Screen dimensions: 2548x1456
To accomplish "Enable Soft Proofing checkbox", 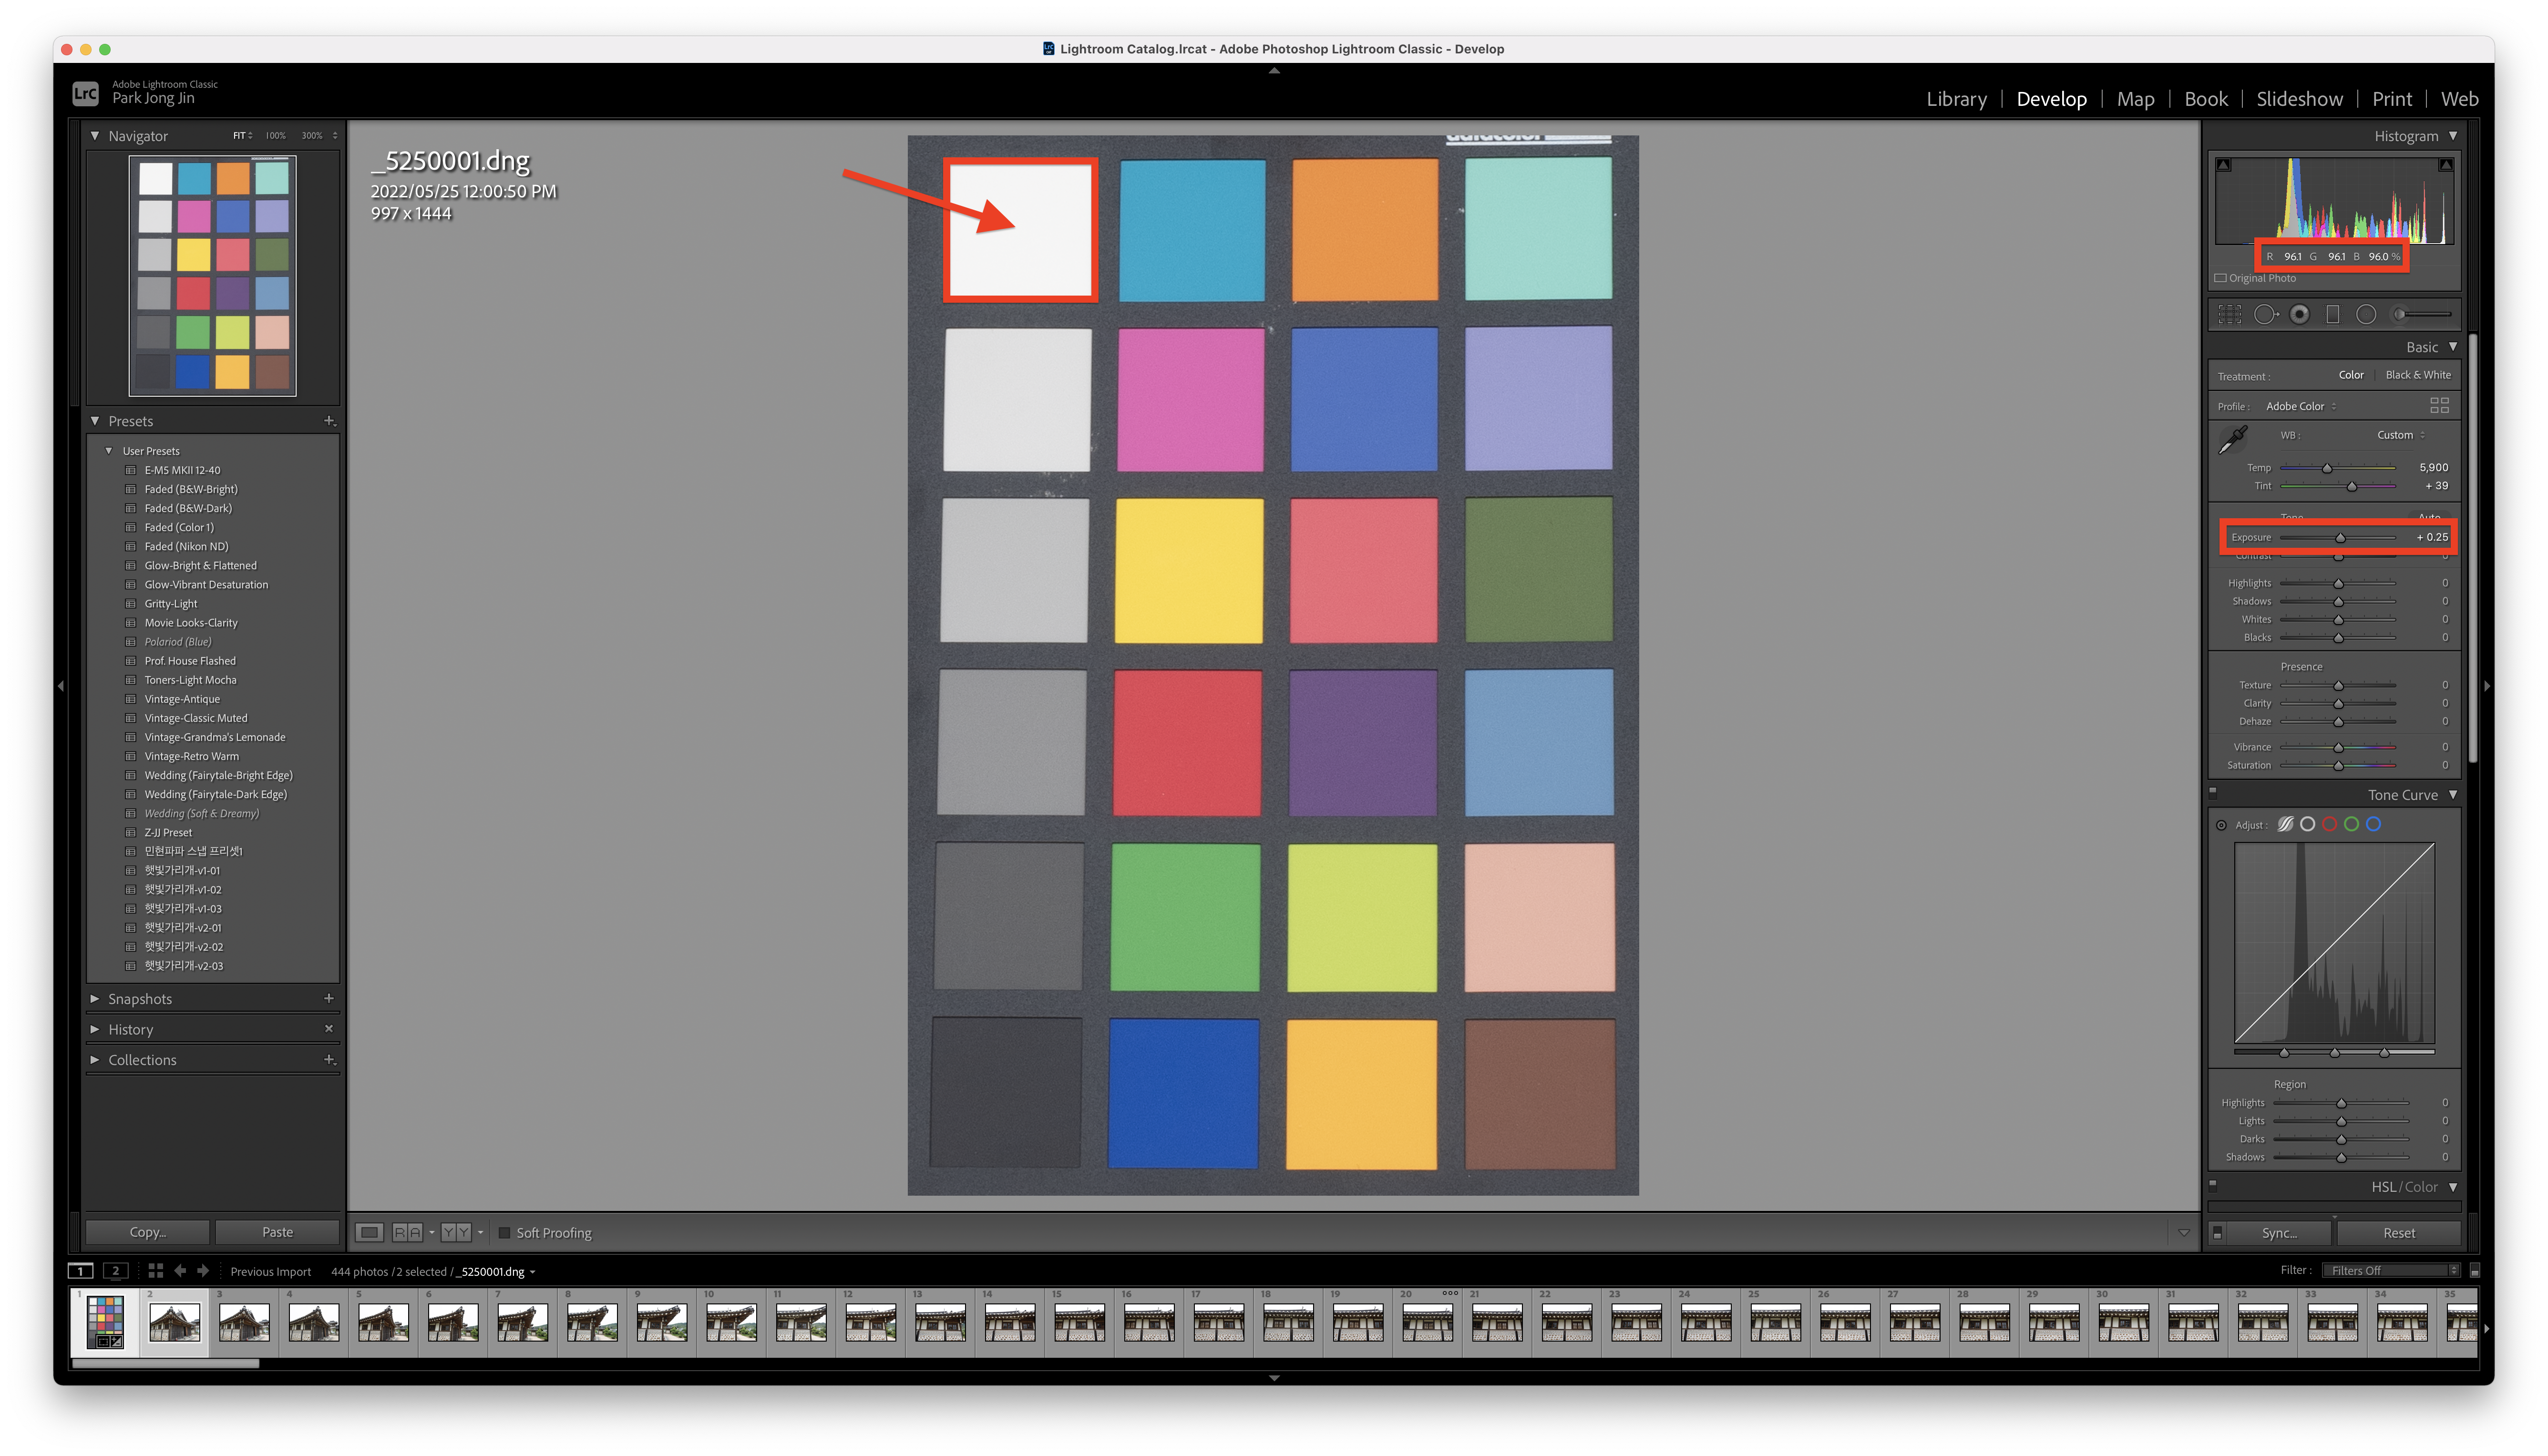I will coord(504,1232).
